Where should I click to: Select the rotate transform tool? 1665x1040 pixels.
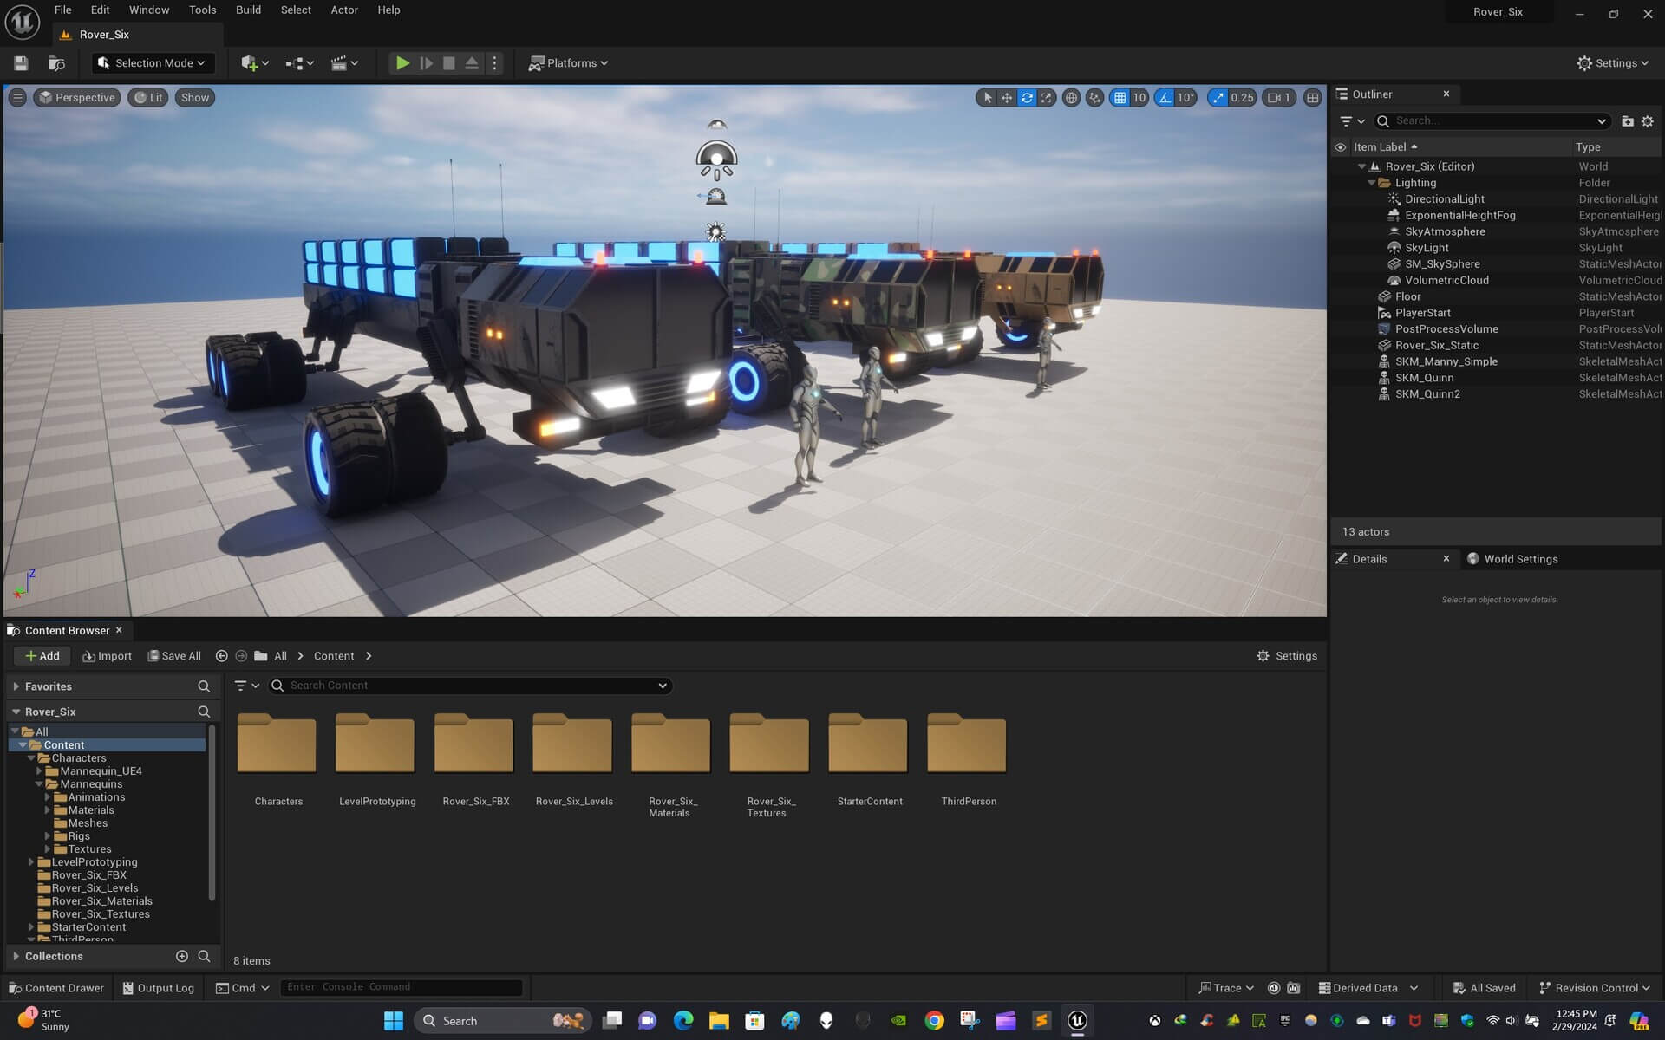coord(1027,98)
